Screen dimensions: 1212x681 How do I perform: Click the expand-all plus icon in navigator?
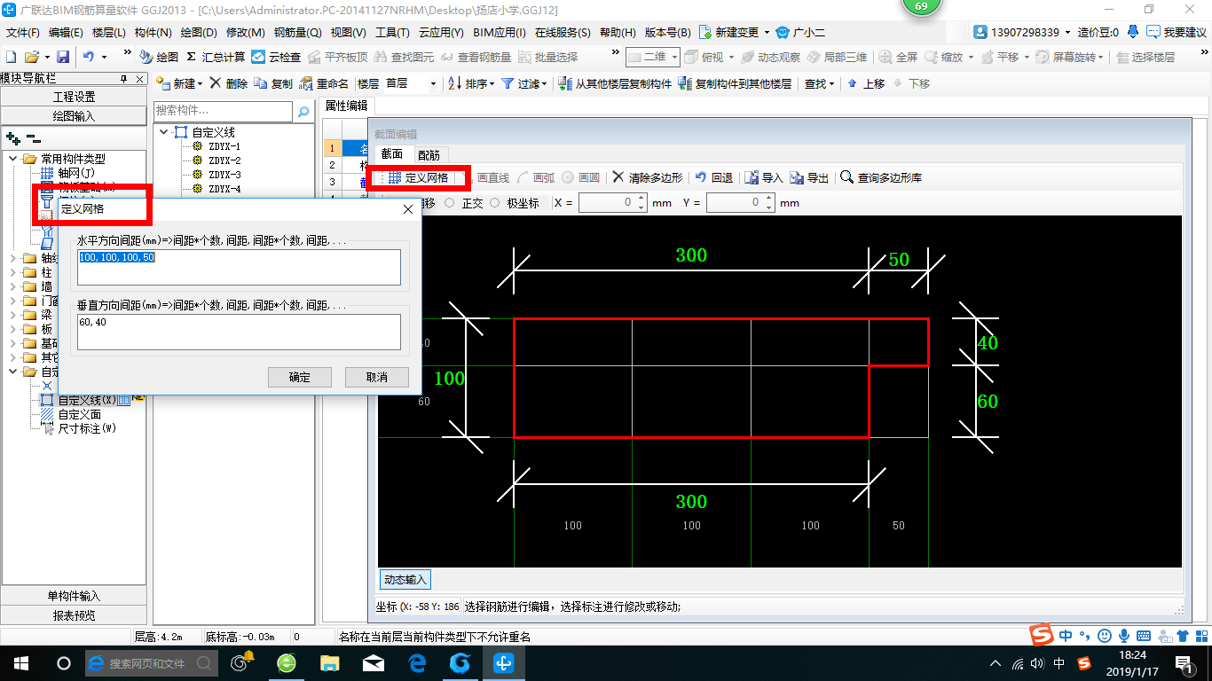pos(12,138)
